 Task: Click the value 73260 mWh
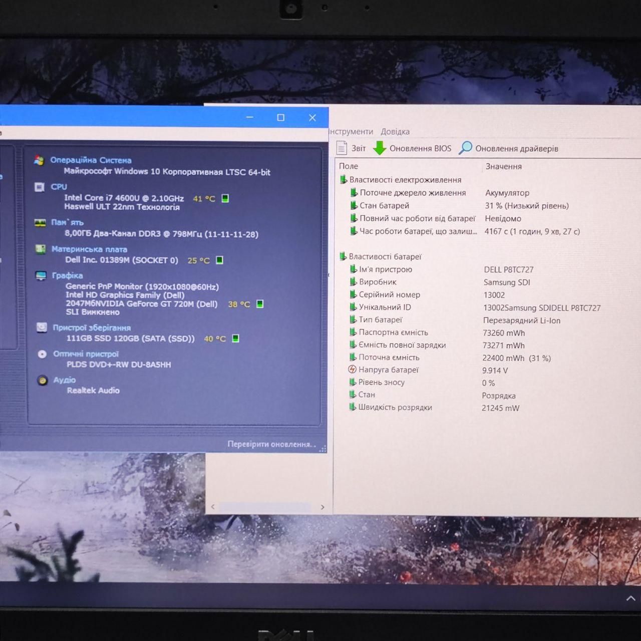504,333
